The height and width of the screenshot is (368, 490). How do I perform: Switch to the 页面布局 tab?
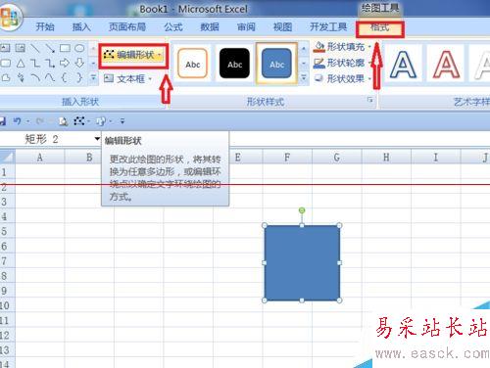127,26
